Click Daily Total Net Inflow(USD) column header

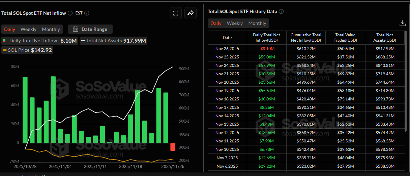coord(267,38)
